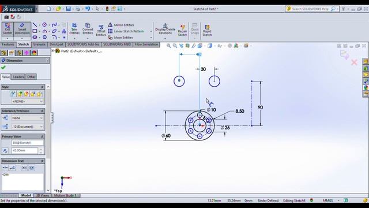Select the Spline sketch tool
369x208 pixels.
54,25
